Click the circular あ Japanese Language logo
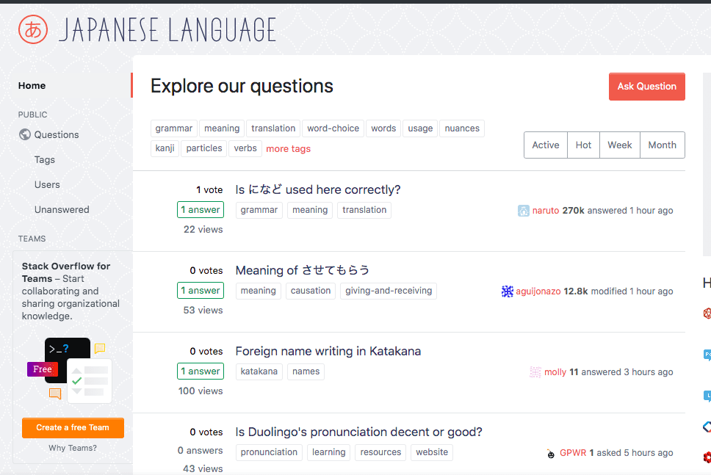The width and height of the screenshot is (711, 475). coord(32,29)
